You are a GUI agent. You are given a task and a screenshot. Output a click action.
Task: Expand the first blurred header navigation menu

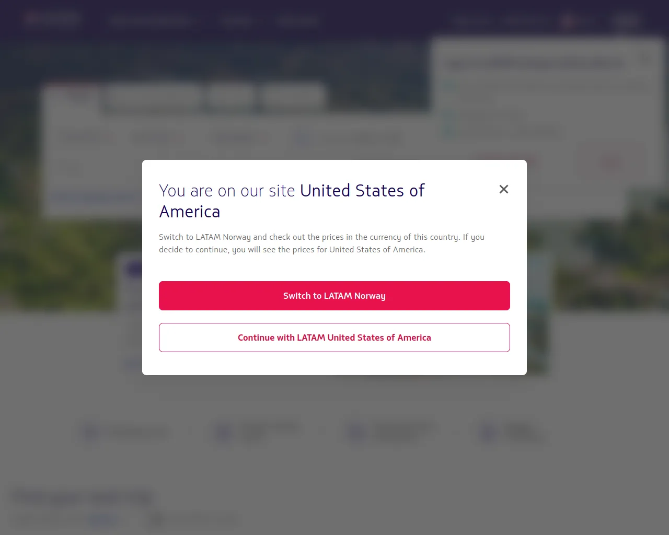[152, 21]
